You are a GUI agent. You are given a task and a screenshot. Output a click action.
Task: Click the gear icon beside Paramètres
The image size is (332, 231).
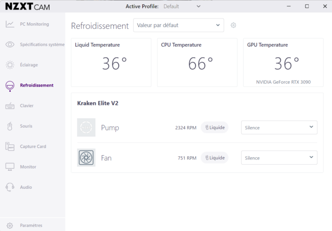click(x=10, y=225)
